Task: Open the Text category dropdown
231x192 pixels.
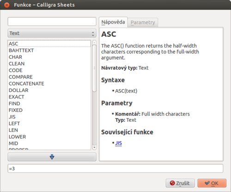Action: pos(52,33)
